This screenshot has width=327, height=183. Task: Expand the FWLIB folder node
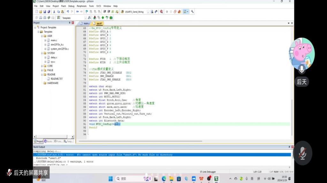42,70
